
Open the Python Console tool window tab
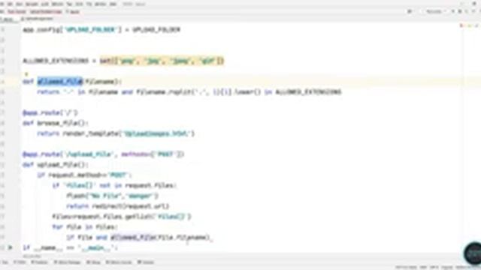coord(119,262)
